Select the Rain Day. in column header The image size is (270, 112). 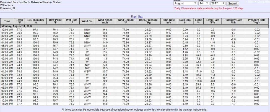185,21
